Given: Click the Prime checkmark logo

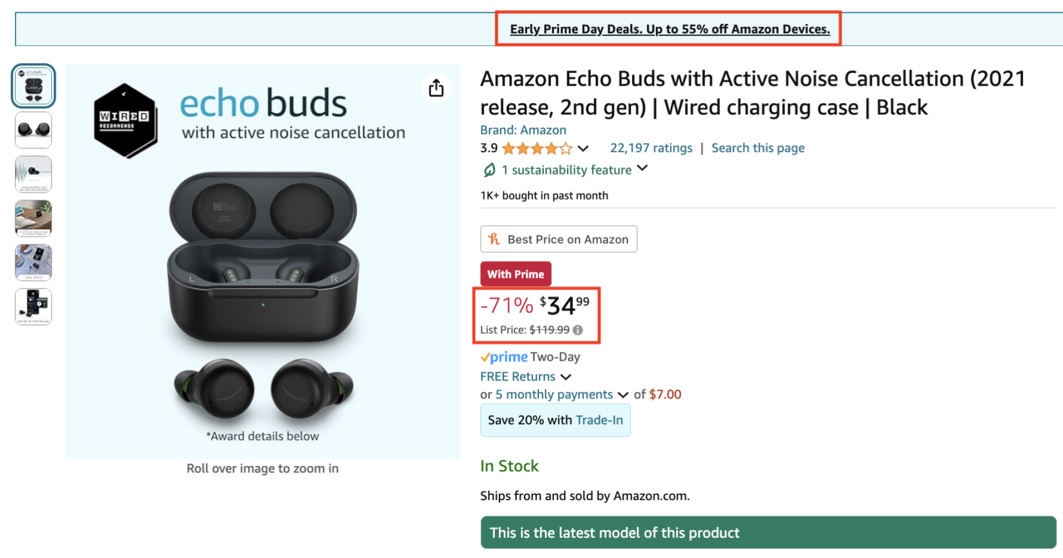Looking at the screenshot, I should pyautogui.click(x=504, y=357).
